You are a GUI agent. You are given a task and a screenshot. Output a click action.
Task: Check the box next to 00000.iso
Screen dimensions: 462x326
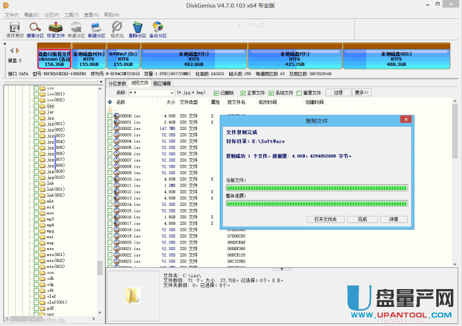110,115
